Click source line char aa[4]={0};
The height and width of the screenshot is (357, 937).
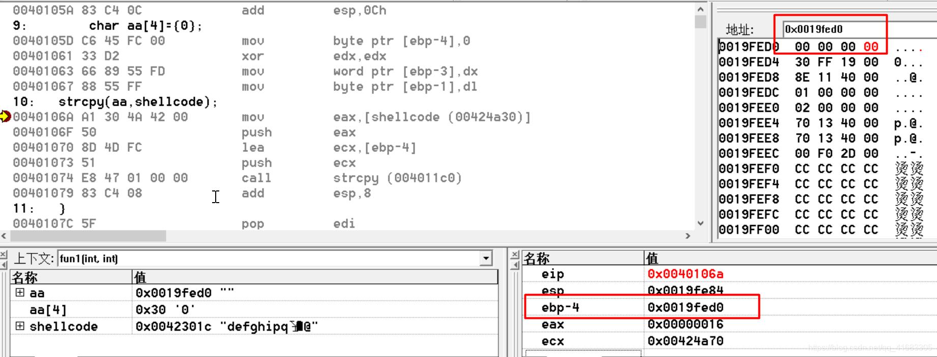point(145,25)
